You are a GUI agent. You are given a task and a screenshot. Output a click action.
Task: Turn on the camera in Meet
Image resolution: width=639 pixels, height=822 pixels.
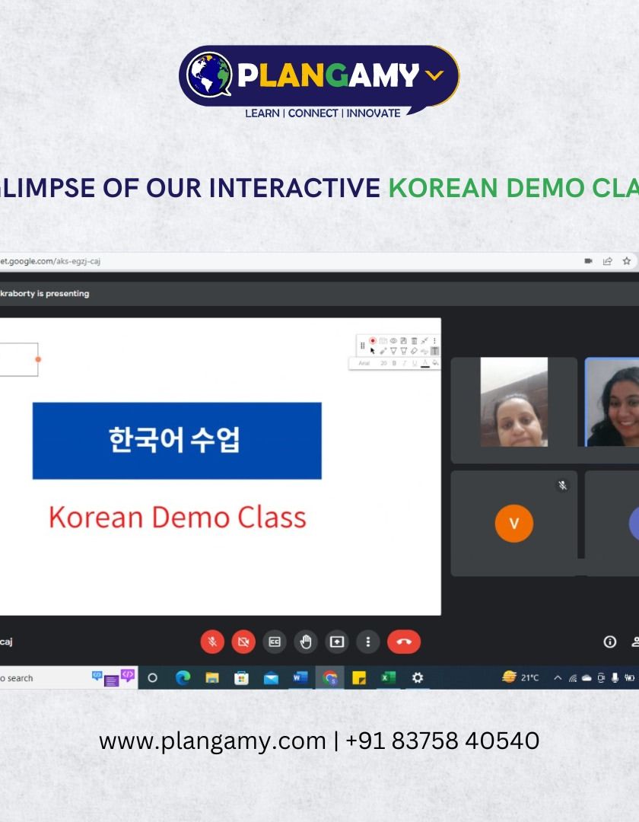(x=243, y=642)
